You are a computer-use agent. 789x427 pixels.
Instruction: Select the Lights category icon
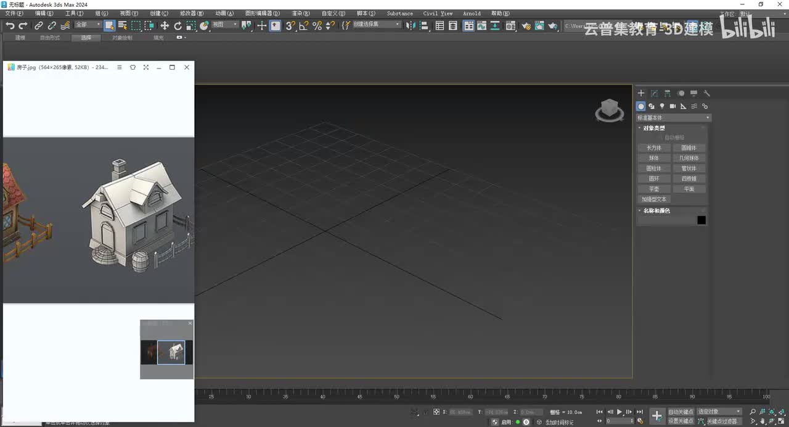662,106
